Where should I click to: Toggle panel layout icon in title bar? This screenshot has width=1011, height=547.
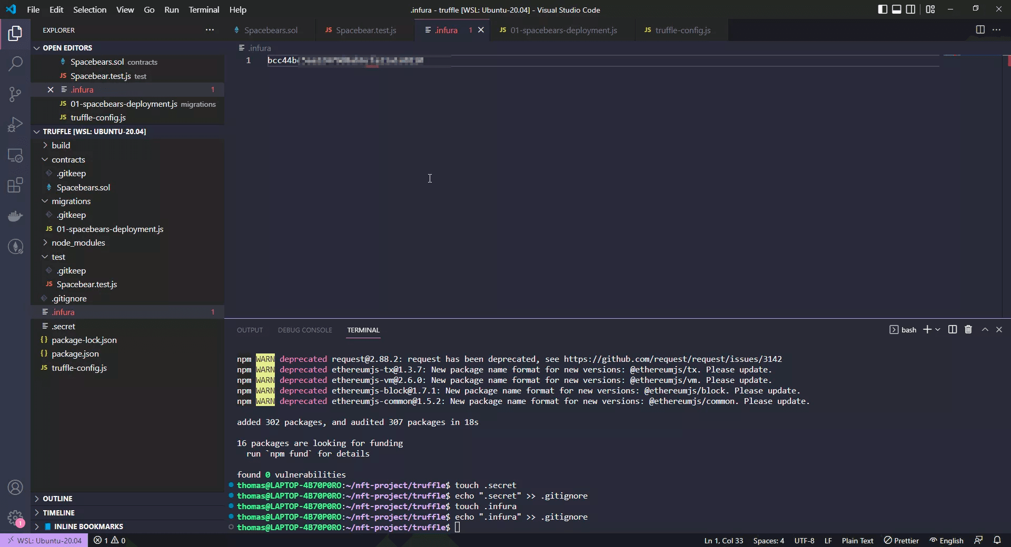(x=896, y=9)
